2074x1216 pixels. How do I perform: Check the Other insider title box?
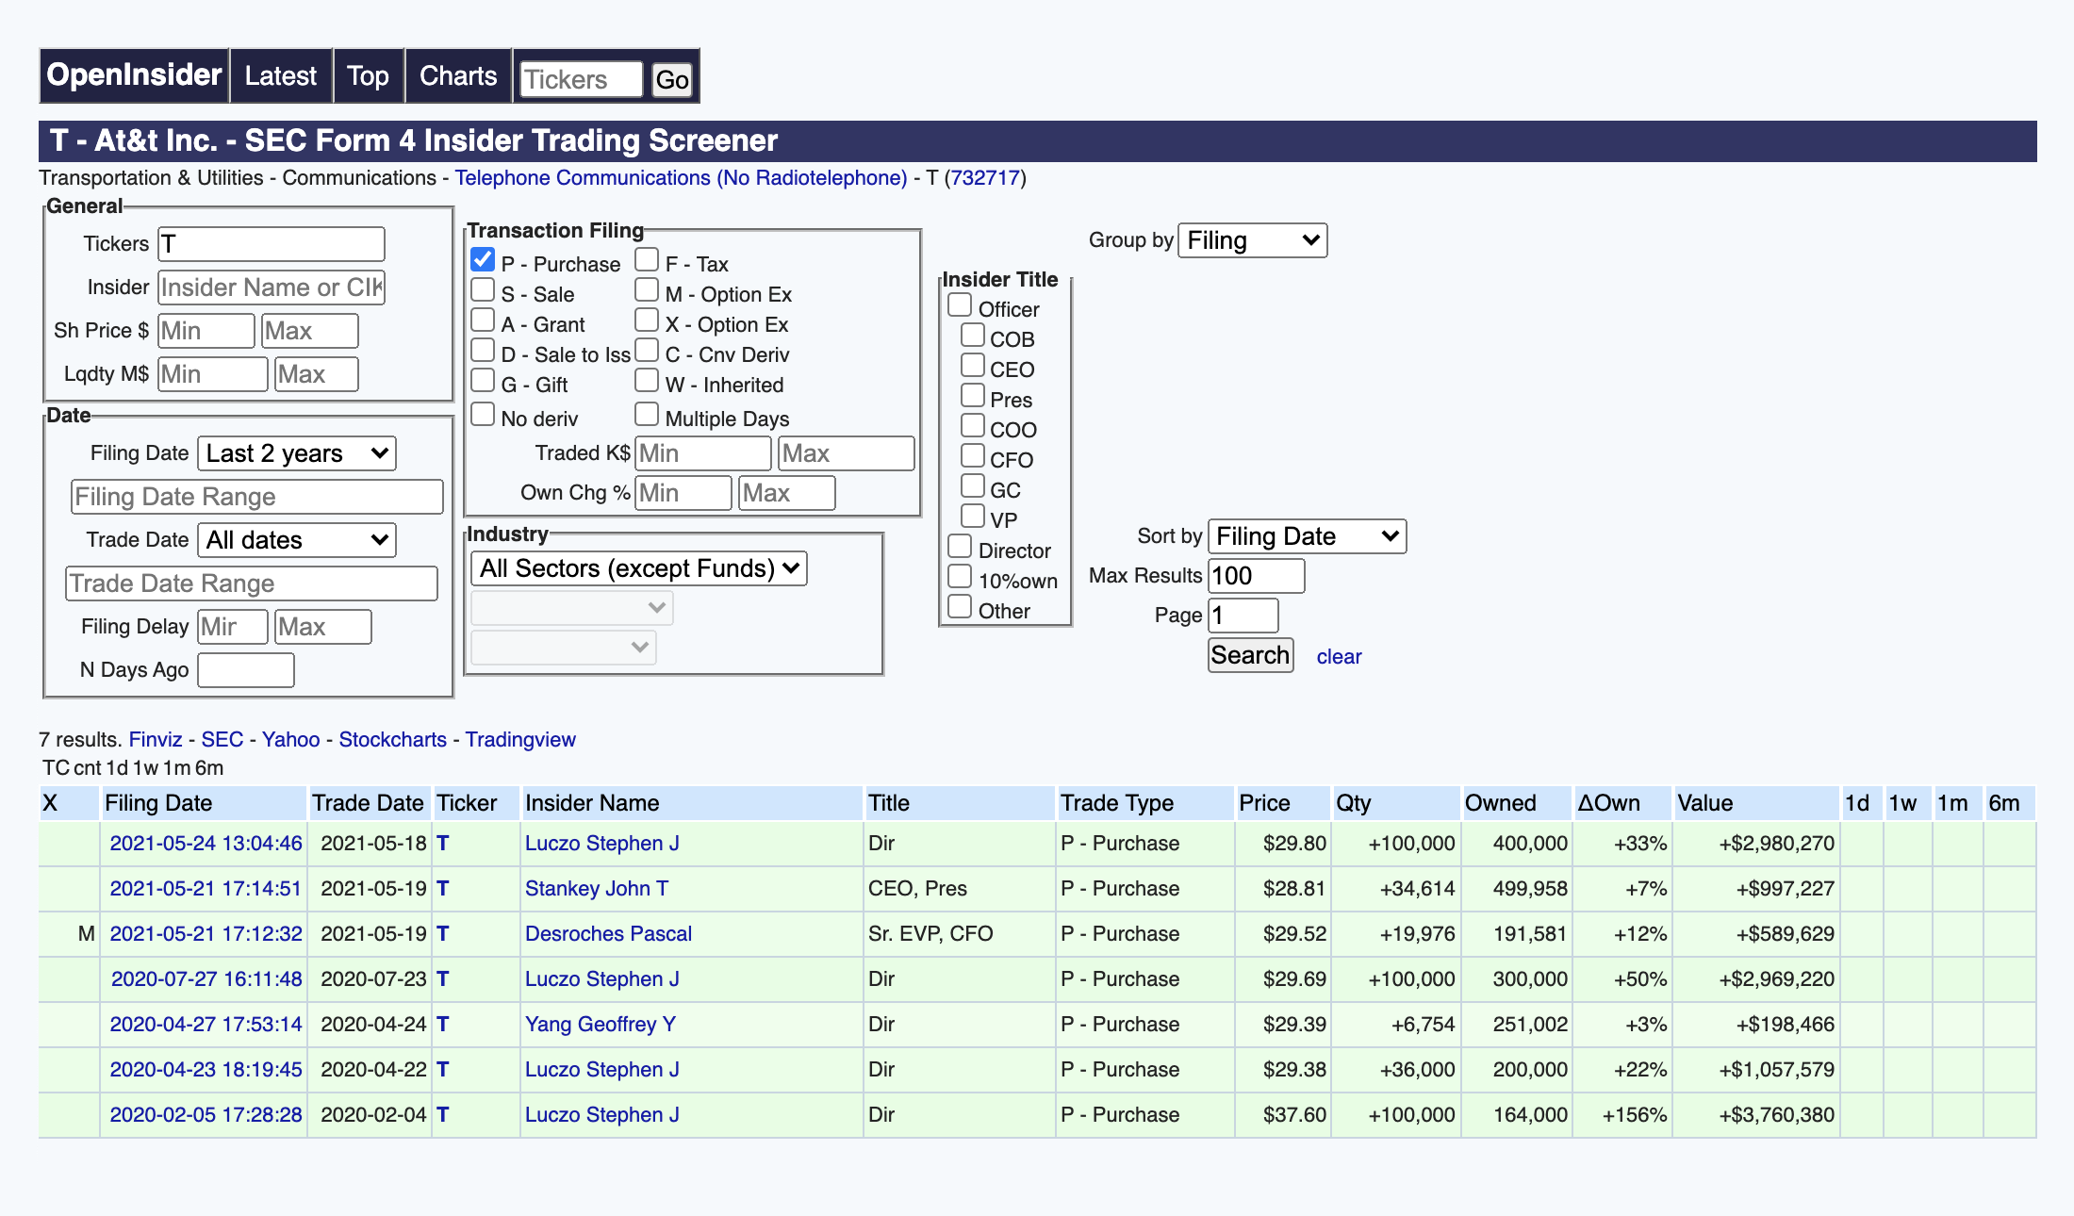960,607
